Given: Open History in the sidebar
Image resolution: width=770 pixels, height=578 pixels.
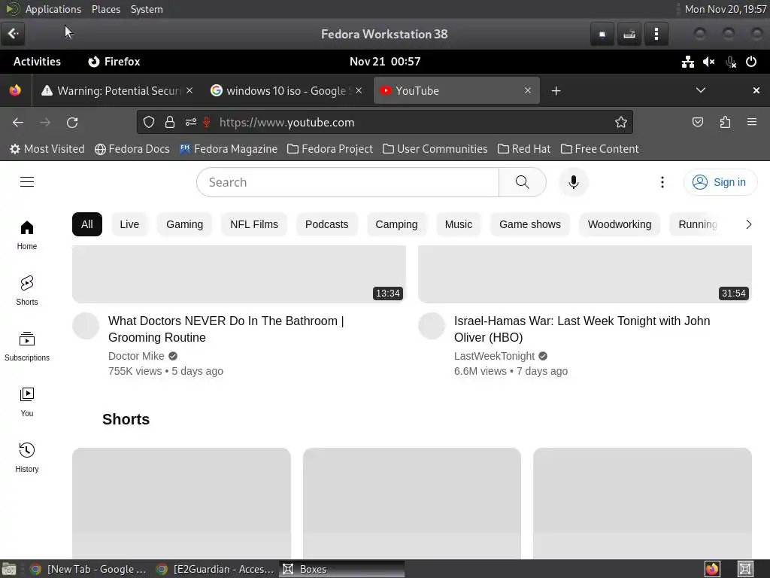Looking at the screenshot, I should coord(27,458).
